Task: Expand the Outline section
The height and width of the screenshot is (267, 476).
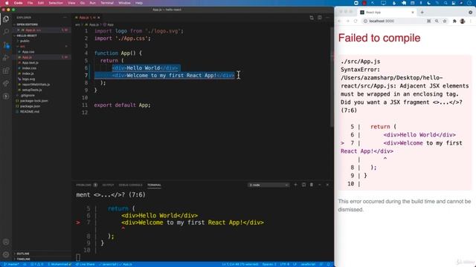Action: point(23,254)
